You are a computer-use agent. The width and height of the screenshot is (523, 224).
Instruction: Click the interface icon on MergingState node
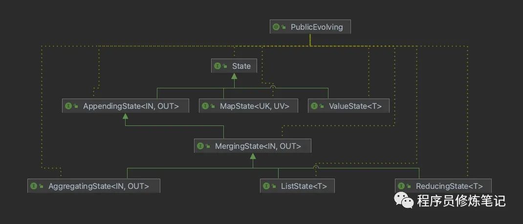tap(200, 145)
